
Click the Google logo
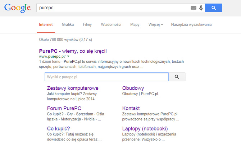pos(17,8)
